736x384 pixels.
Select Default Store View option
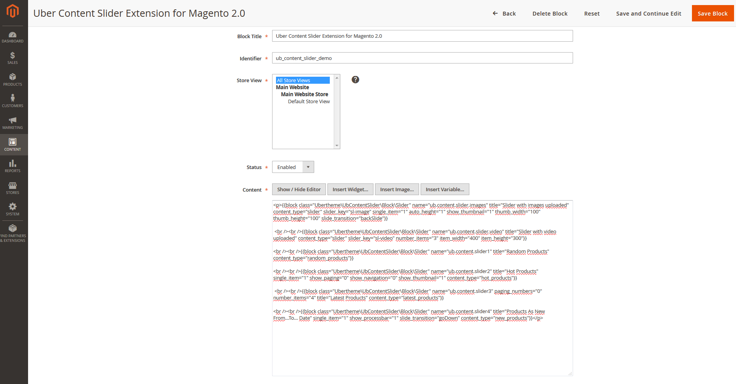tap(309, 101)
